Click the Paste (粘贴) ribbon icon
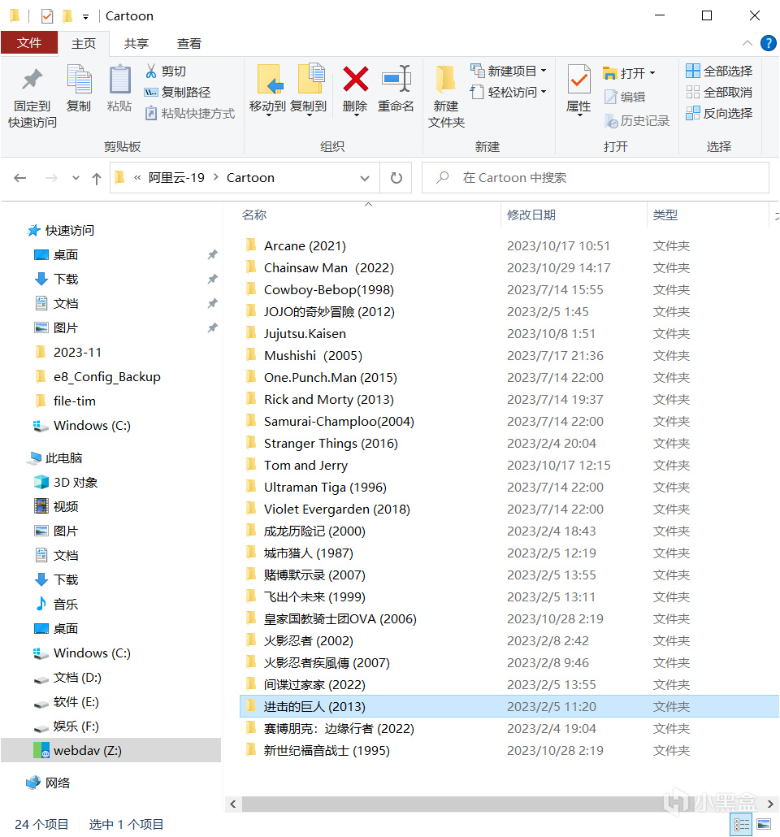This screenshot has width=780, height=837. (x=119, y=80)
